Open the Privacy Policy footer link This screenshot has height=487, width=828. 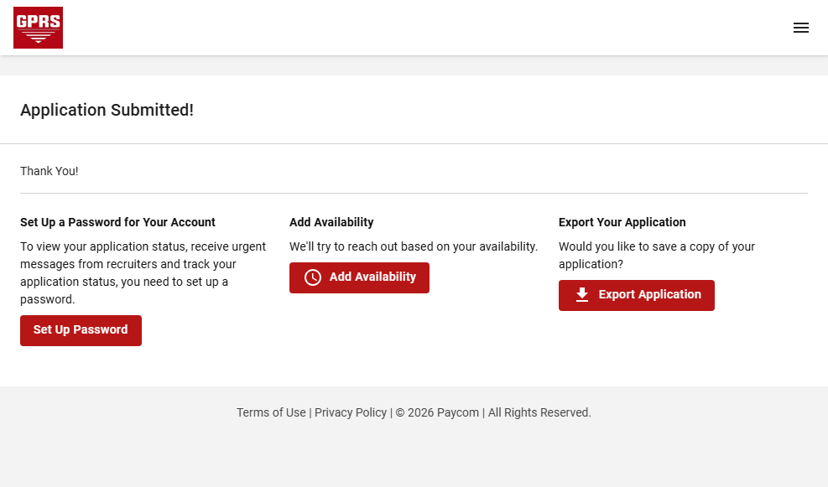coord(351,412)
